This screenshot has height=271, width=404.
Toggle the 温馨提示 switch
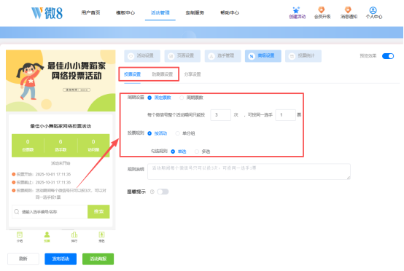tap(163, 192)
